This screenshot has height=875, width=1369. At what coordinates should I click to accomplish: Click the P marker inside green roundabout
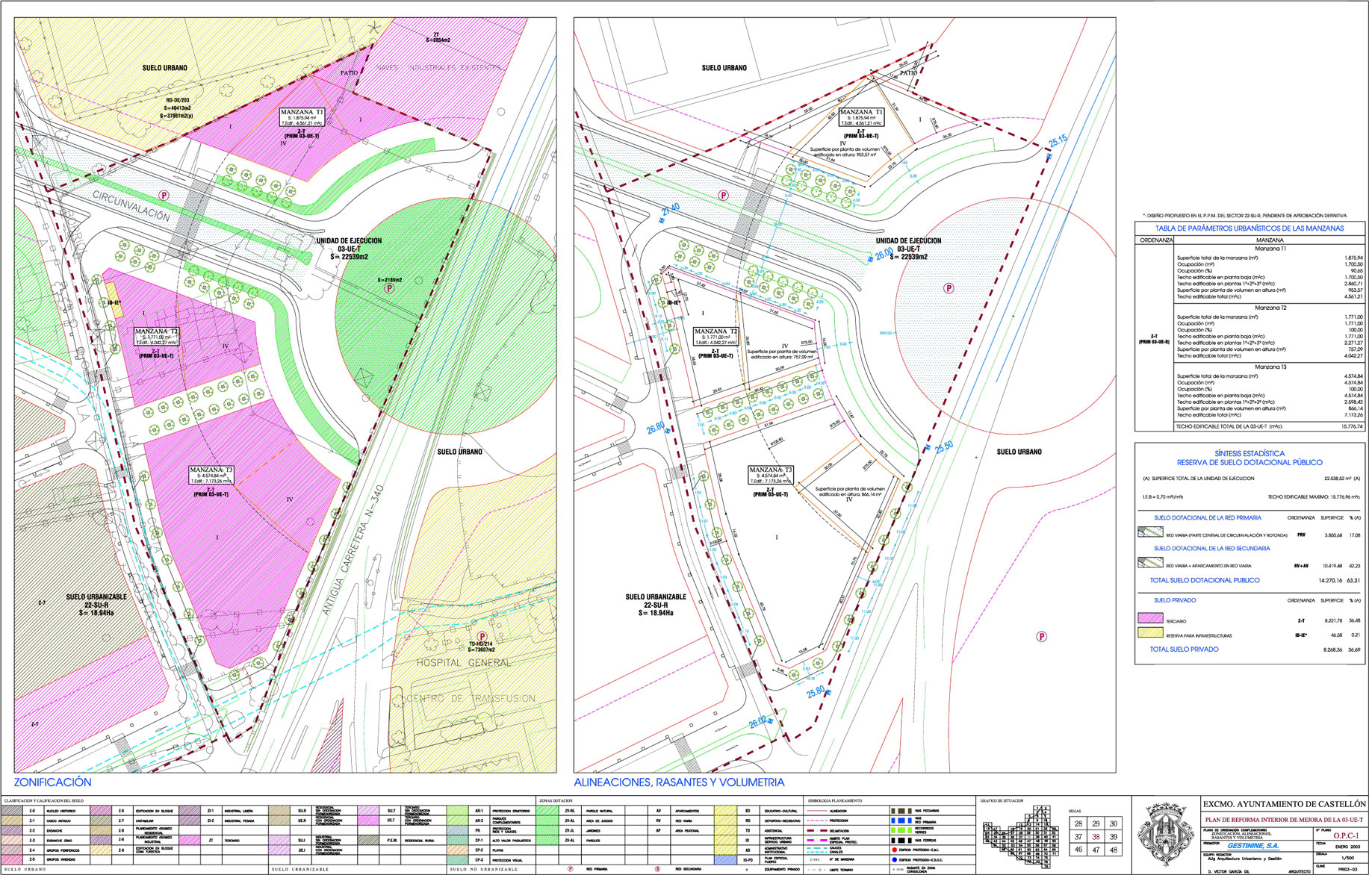(388, 288)
